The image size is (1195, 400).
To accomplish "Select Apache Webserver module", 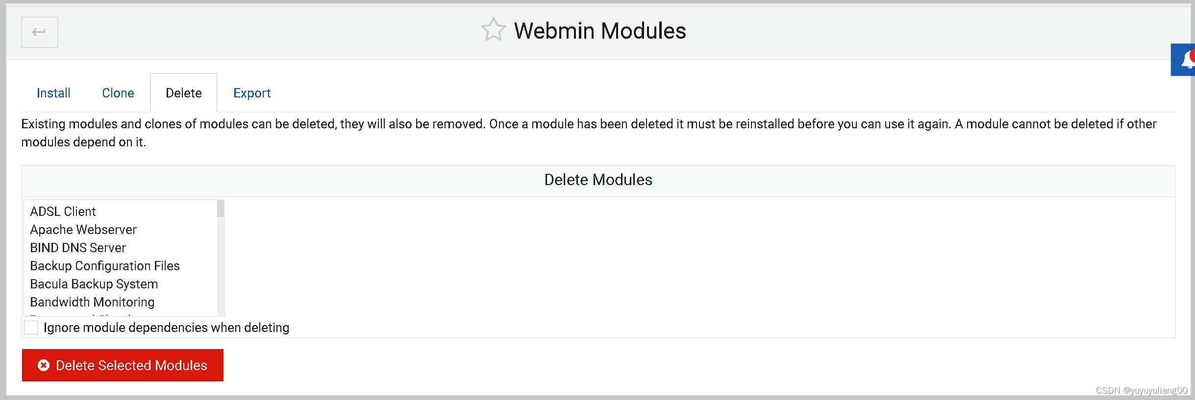I will click(x=83, y=229).
